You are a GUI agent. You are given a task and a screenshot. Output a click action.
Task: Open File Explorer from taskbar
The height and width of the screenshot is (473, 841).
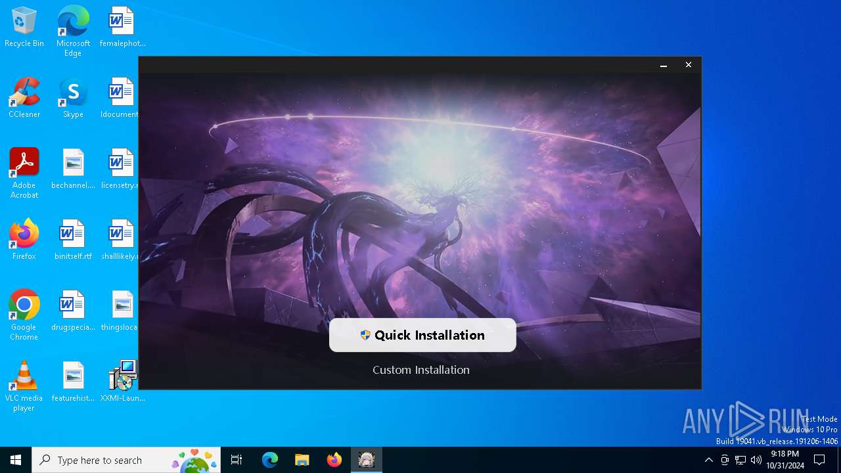point(302,460)
